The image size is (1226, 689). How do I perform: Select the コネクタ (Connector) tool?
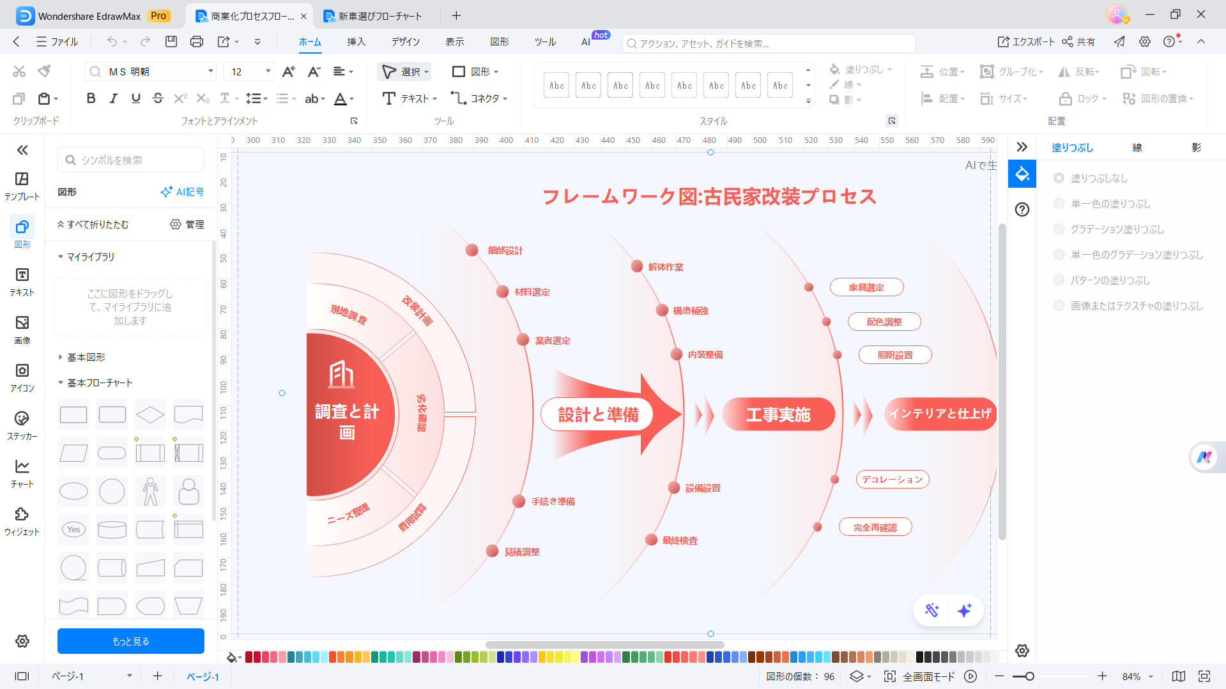coord(481,98)
